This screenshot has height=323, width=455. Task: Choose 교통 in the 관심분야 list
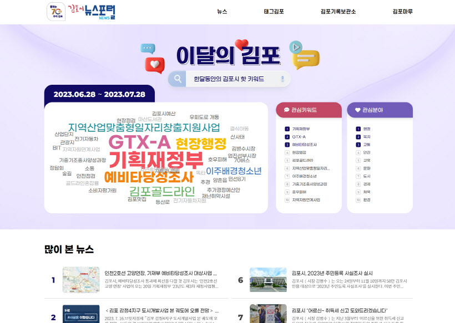[367, 144]
